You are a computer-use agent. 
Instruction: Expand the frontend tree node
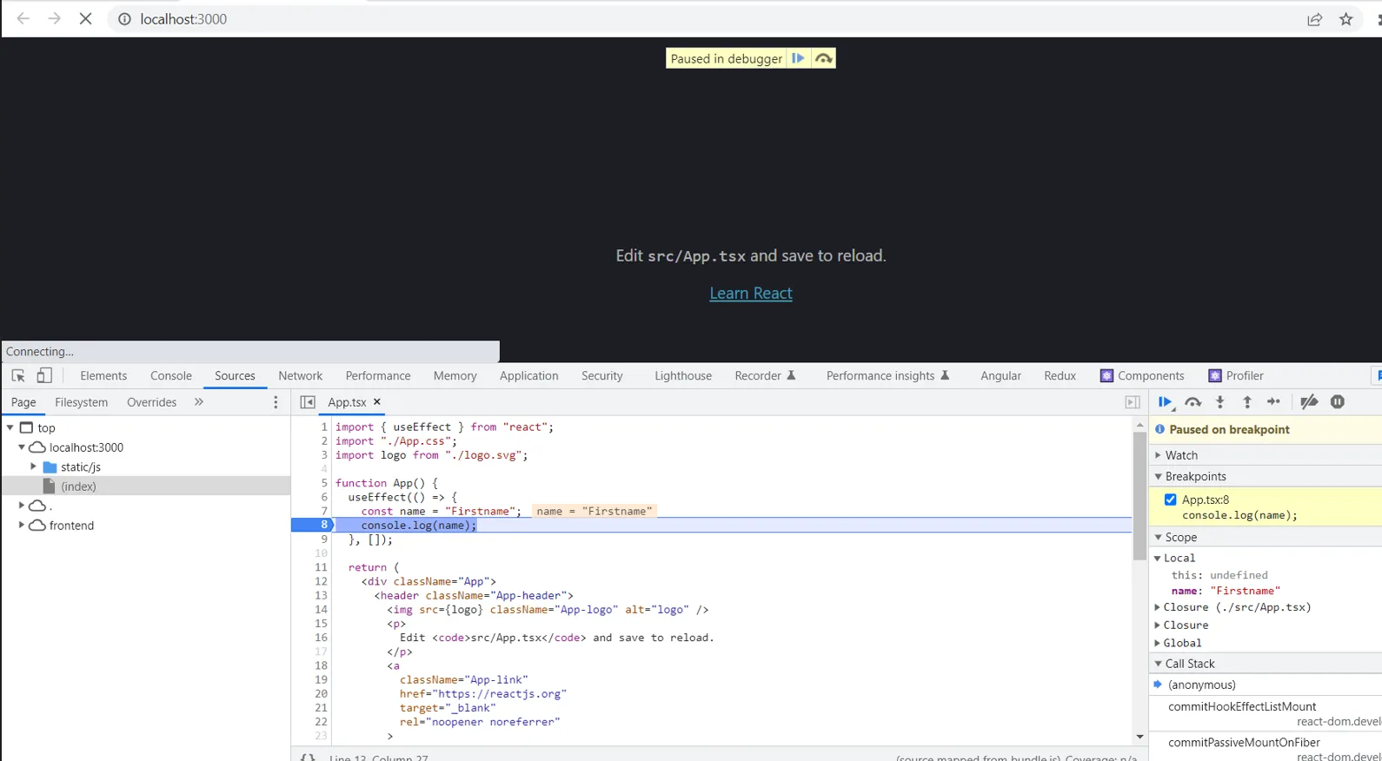coord(22,525)
